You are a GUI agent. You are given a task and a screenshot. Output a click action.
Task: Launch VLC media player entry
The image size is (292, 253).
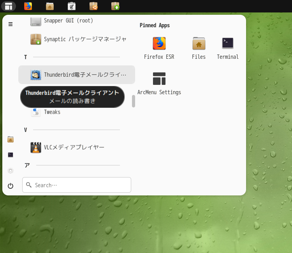tap(77, 148)
